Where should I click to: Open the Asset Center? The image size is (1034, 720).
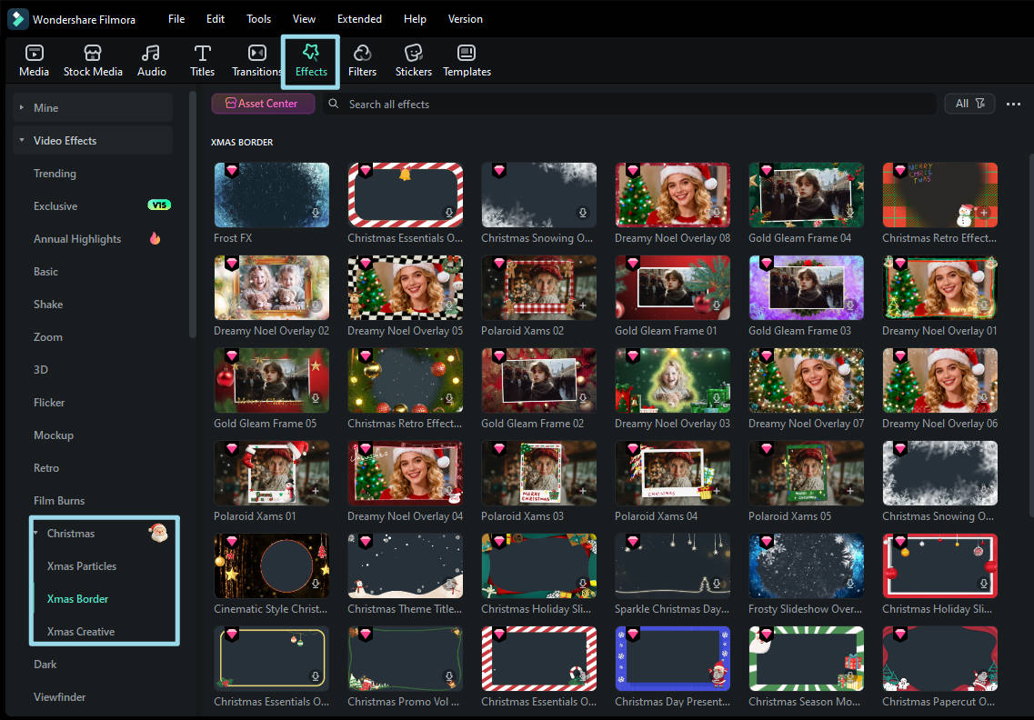[263, 104]
